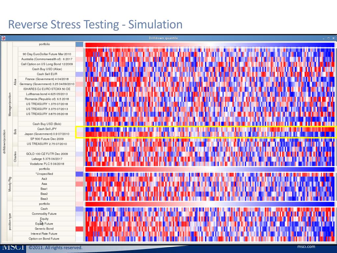Select the Aaa rating label
The width and height of the screenshot is (337, 253).
tap(44, 184)
